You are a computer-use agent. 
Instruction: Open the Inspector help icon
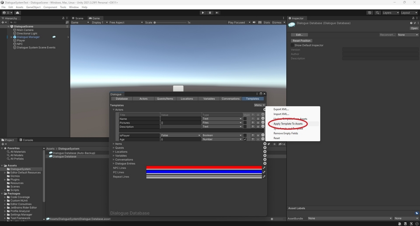[x=411, y=23]
